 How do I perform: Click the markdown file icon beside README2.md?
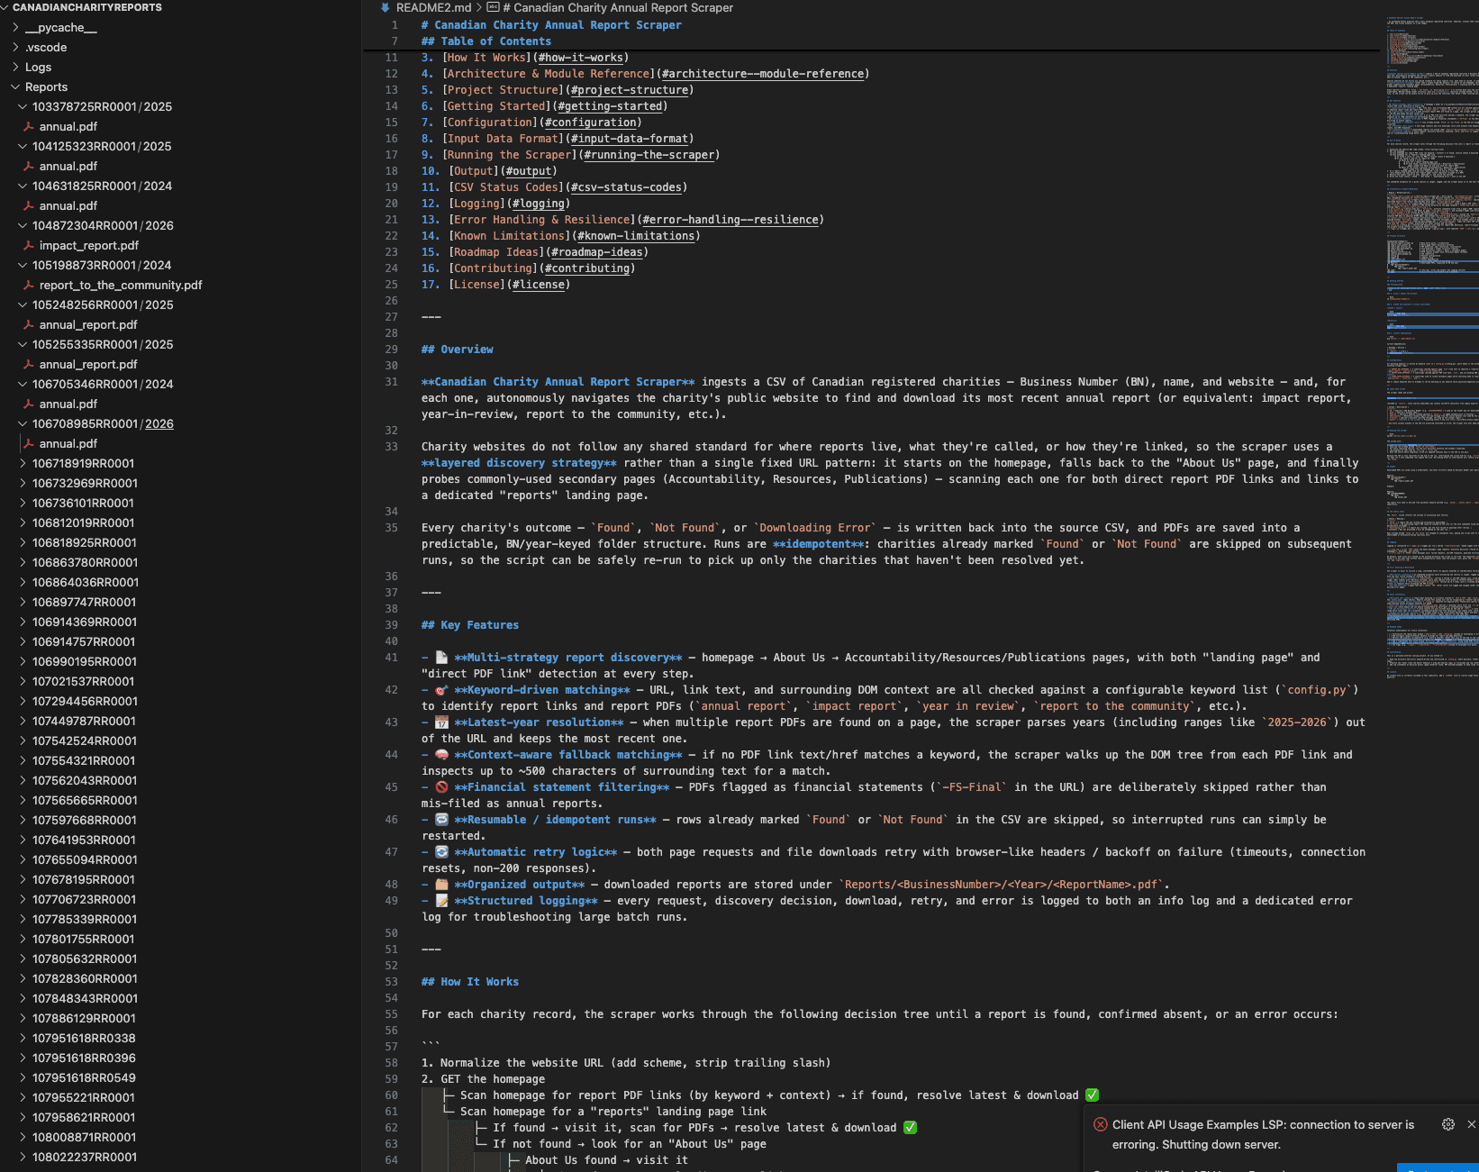[386, 7]
